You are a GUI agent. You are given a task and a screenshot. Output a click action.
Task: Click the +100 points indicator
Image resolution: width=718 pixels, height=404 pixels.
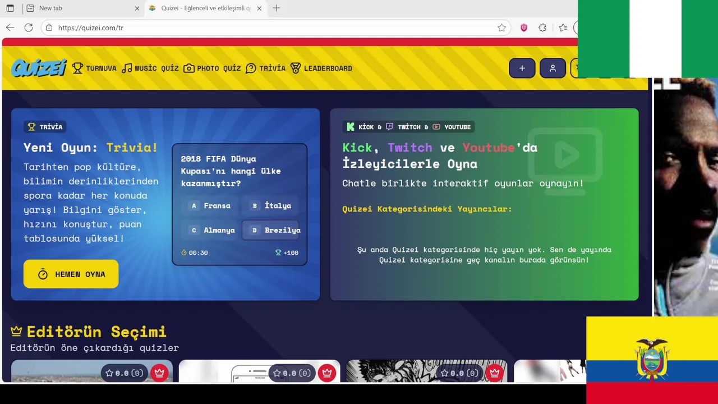[x=287, y=252]
